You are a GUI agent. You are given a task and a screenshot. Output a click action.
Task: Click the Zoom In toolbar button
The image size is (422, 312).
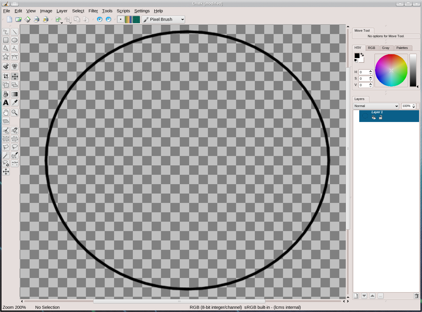click(100, 19)
